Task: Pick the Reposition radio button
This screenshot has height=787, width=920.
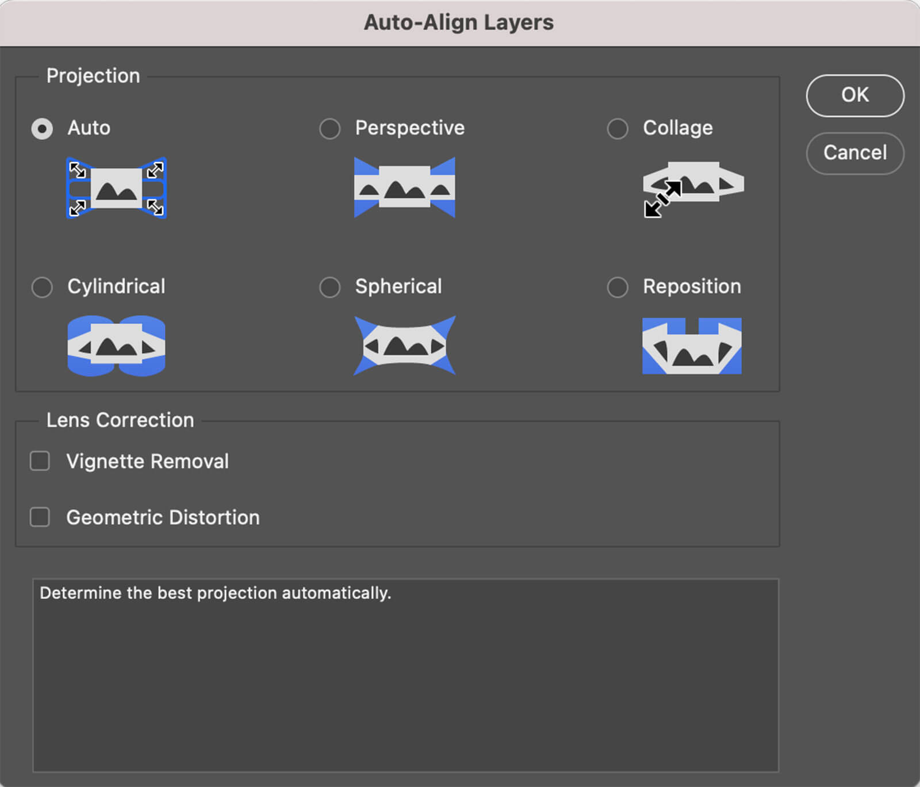Action: [x=618, y=287]
